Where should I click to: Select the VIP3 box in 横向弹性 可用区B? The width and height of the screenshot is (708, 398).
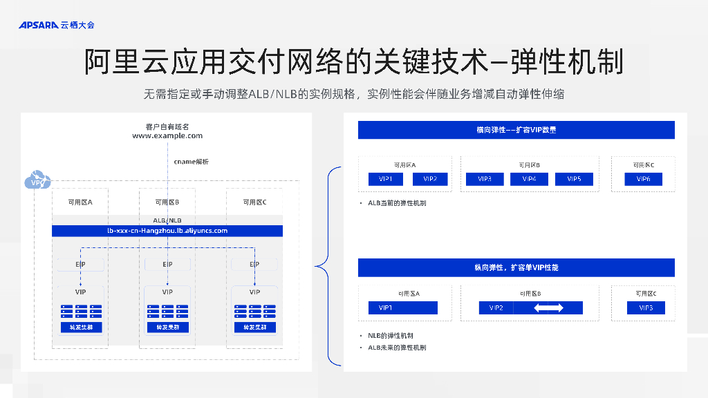[x=485, y=179]
